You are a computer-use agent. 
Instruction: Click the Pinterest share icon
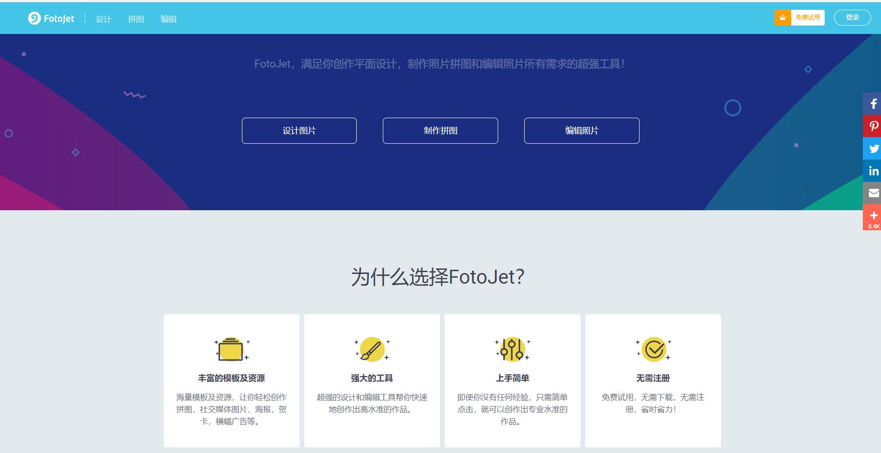click(873, 126)
